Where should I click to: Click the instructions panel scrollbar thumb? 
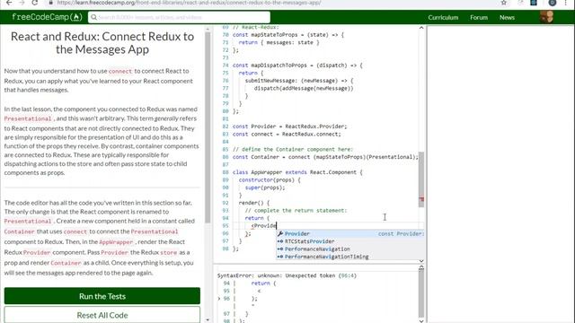208,127
